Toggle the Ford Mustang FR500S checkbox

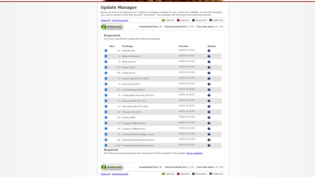tap(106, 90)
